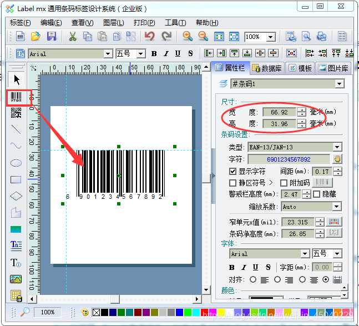The image size is (359, 326).
Task: Open the barcode type EAN-13 dropdown
Action: [x=337, y=147]
